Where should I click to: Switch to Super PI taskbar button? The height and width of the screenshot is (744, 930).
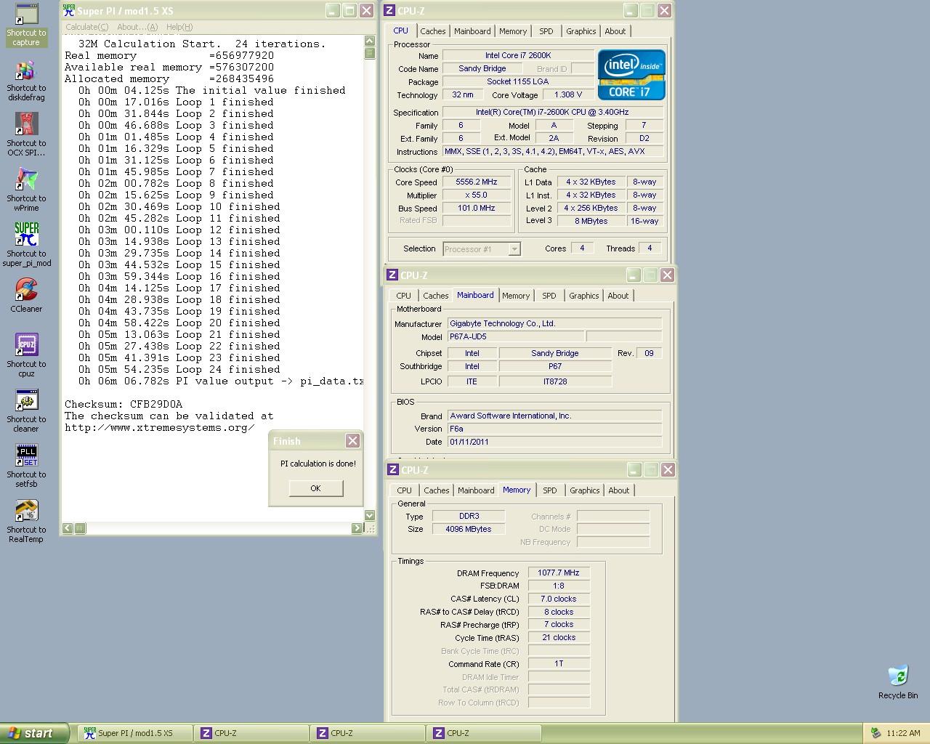click(x=135, y=733)
